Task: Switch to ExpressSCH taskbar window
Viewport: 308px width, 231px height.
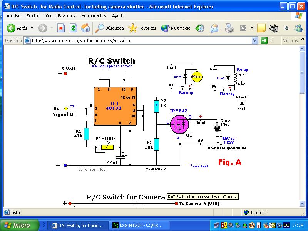Action: [x=137, y=225]
